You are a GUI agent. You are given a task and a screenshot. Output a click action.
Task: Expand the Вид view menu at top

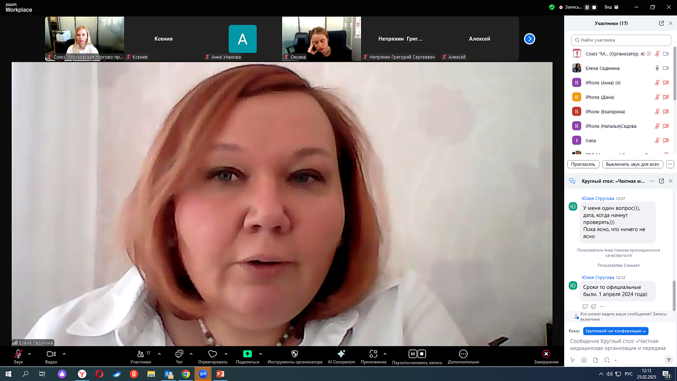[612, 7]
